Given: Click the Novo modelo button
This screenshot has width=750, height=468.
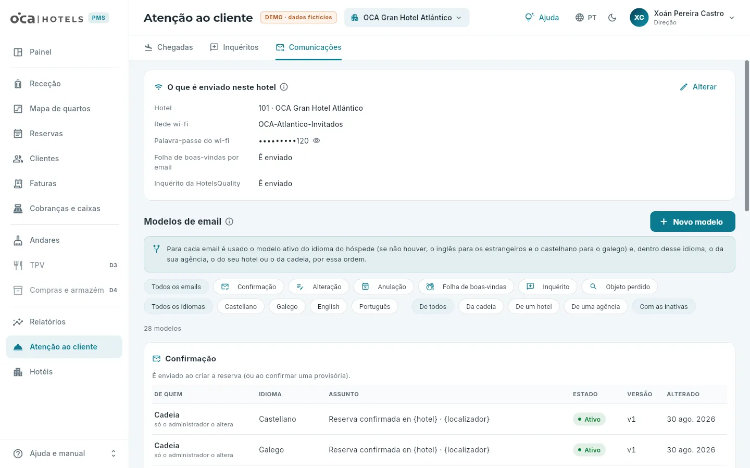Looking at the screenshot, I should (693, 222).
